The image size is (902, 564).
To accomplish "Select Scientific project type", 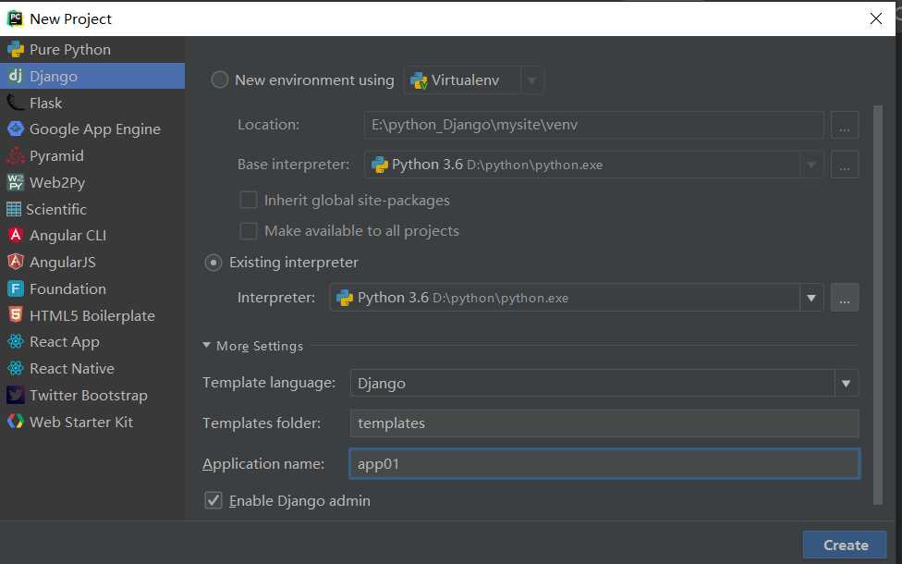I will coord(92,209).
